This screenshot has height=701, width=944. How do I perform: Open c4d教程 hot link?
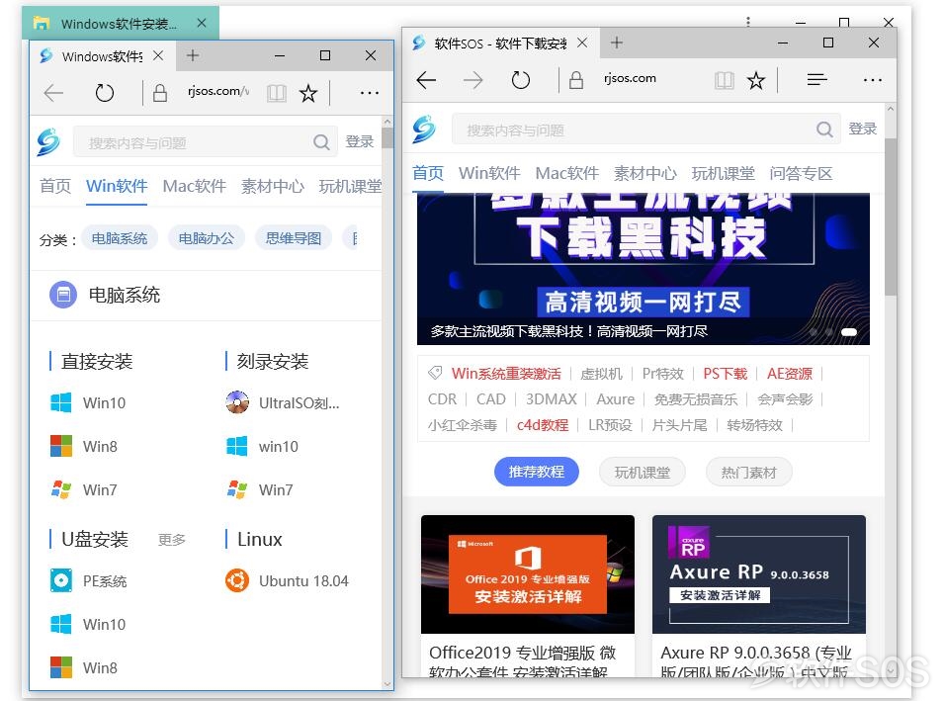pos(543,425)
